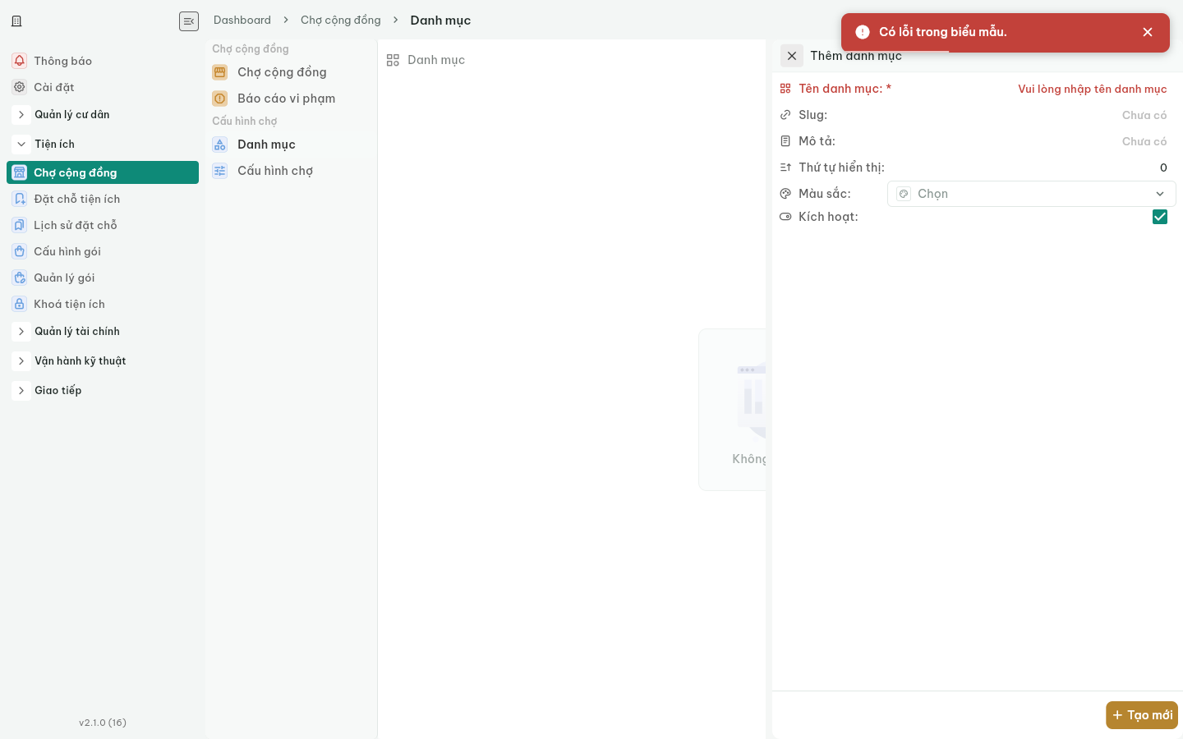The width and height of the screenshot is (1183, 739).
Task: Click the building icon at top left
Action: pyautogui.click(x=16, y=21)
